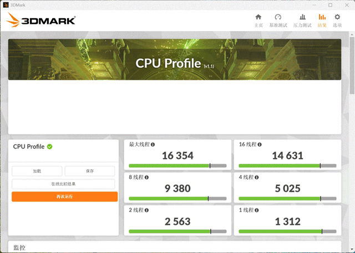355x253 pixels.
Task: Click the 2 线程 score progress bar
Action: pyautogui.click(x=177, y=231)
